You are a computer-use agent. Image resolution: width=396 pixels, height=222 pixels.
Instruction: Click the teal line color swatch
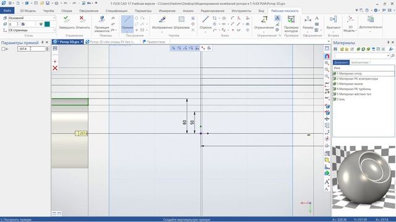[47, 24]
